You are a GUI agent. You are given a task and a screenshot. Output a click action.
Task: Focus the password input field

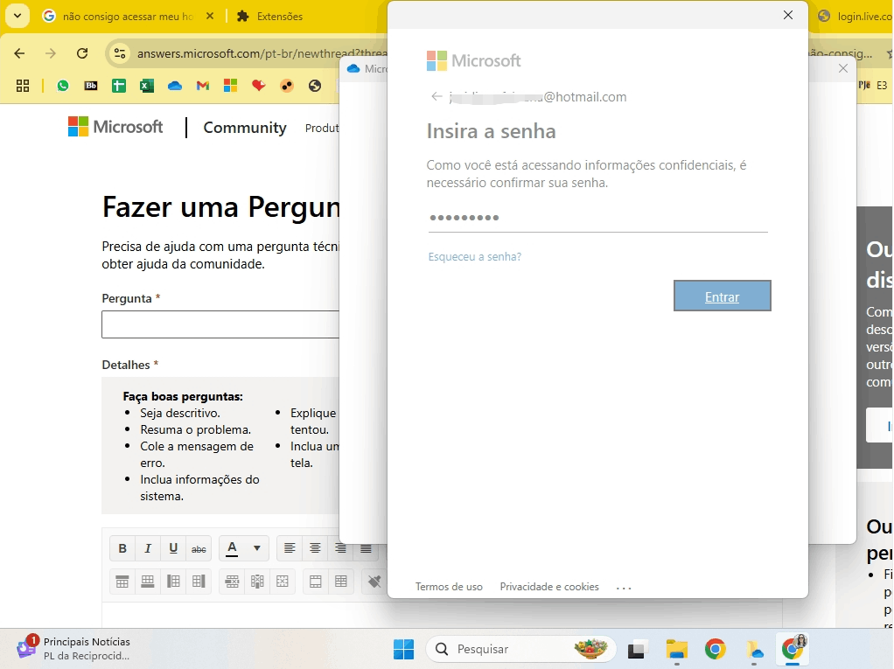pos(597,218)
